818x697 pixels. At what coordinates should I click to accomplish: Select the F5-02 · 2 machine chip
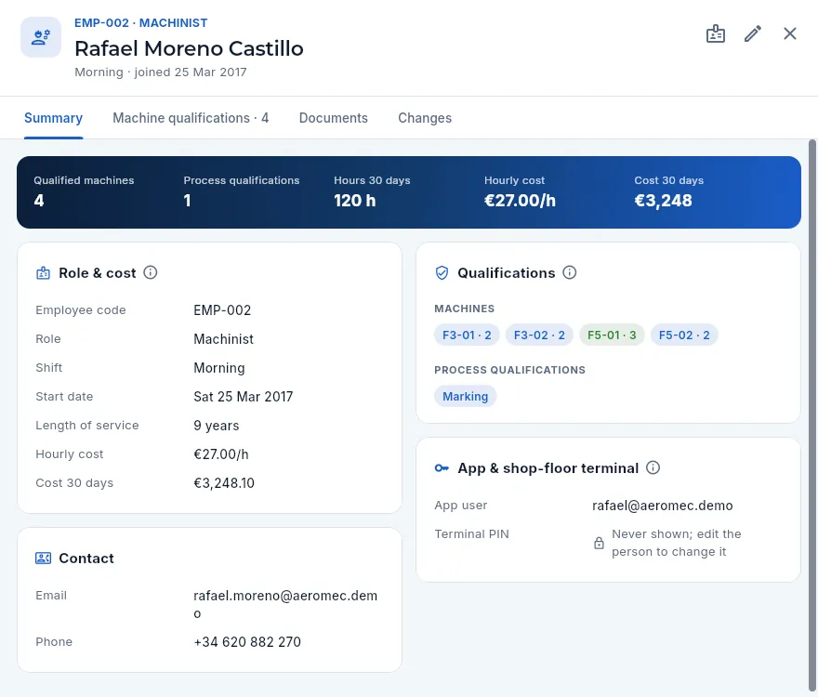(684, 335)
